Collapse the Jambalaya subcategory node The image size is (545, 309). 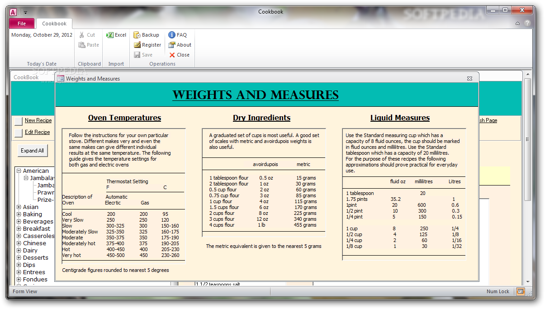pos(26,178)
